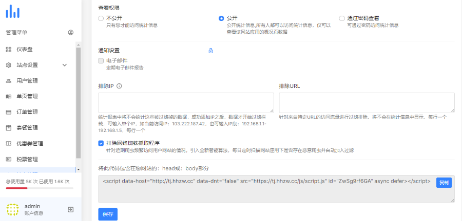Click the 优惠券管理 ticket icon
462x221 pixels.
[9, 144]
